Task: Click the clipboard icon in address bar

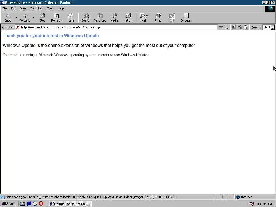Action: pyautogui.click(x=246, y=27)
